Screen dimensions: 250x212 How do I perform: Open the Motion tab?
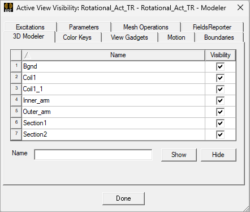pyautogui.click(x=176, y=37)
